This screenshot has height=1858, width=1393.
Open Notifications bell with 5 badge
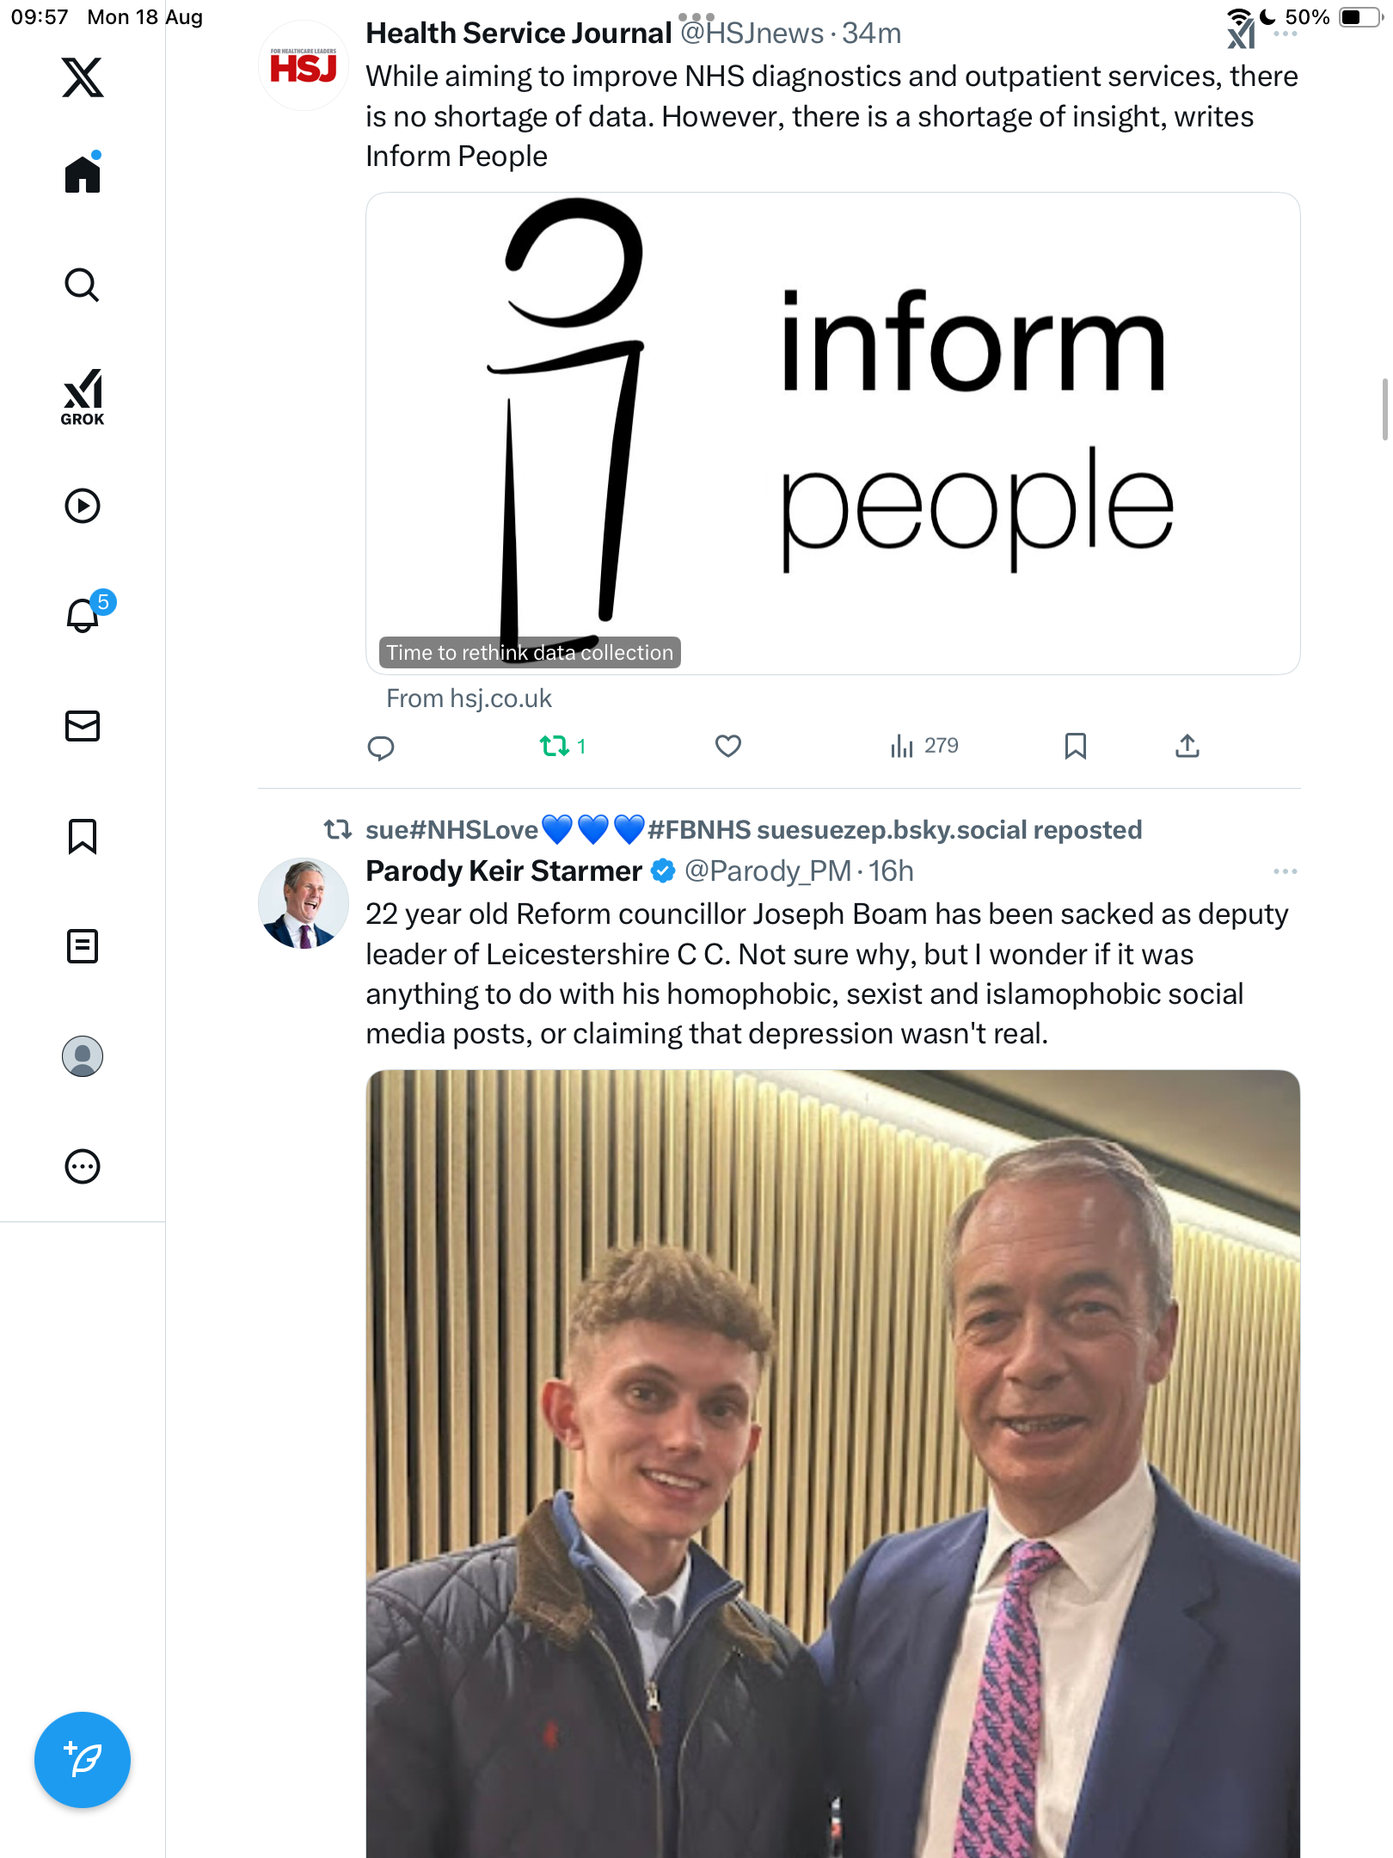83,615
